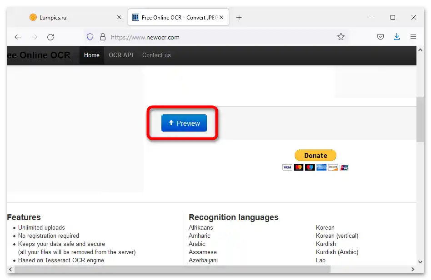The width and height of the screenshot is (431, 280).
Task: Click the horizontal scrollbar left arrow
Action: tap(10, 269)
